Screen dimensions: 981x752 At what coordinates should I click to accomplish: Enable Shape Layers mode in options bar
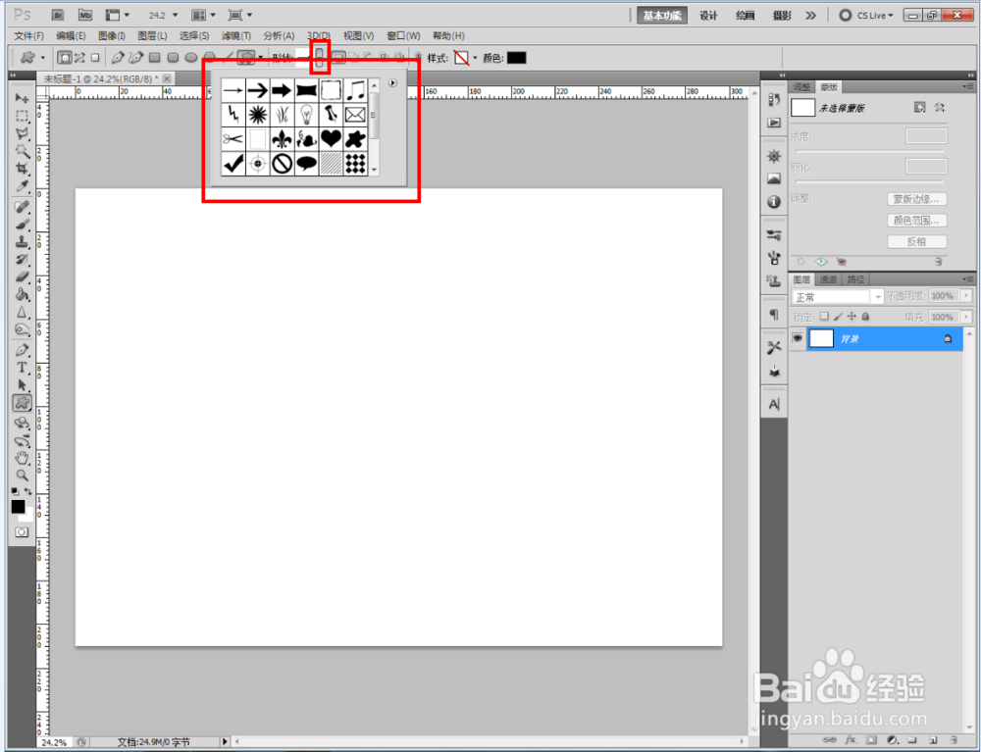pos(64,58)
